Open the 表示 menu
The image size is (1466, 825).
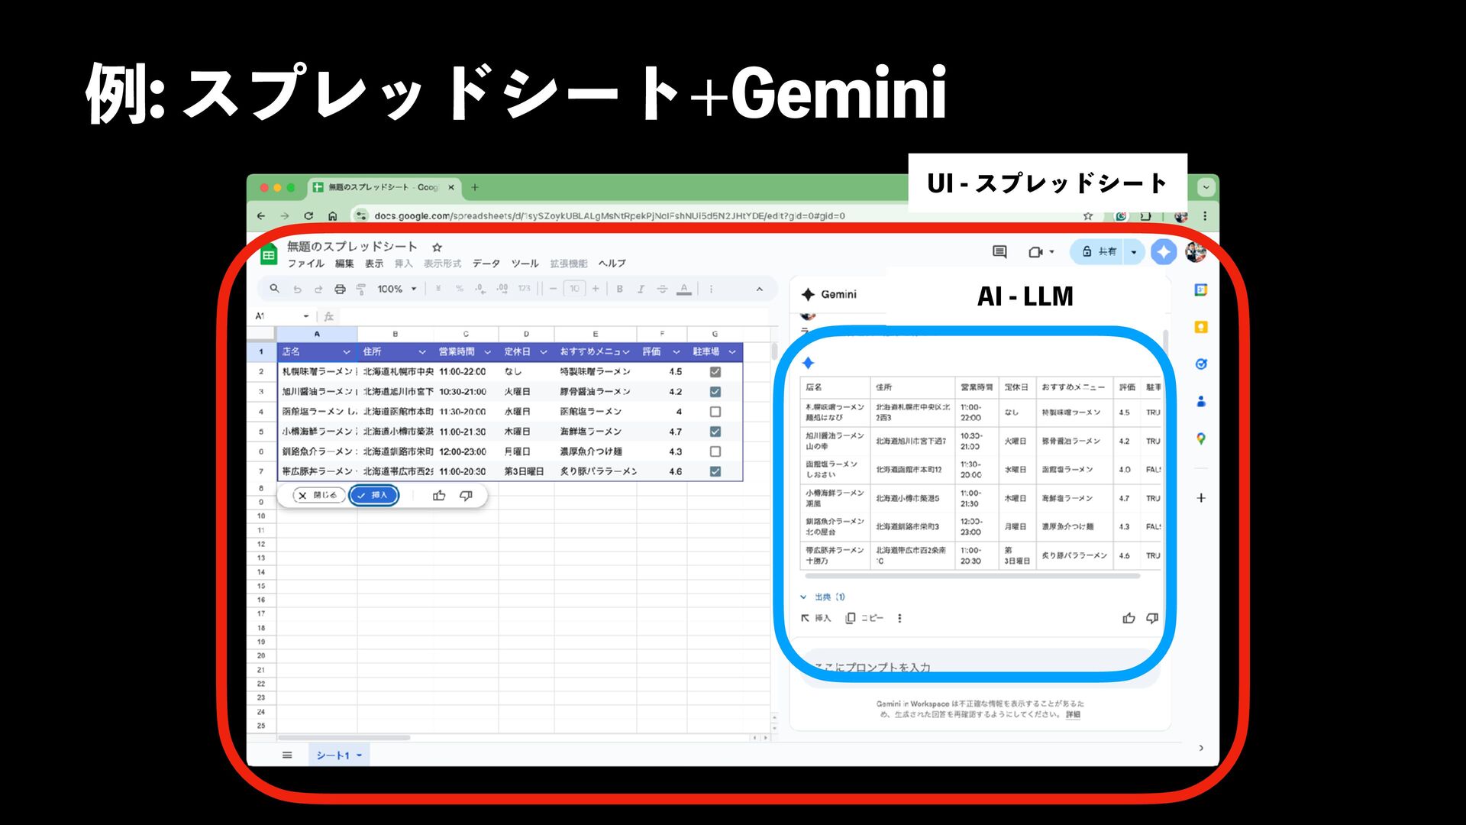point(374,264)
